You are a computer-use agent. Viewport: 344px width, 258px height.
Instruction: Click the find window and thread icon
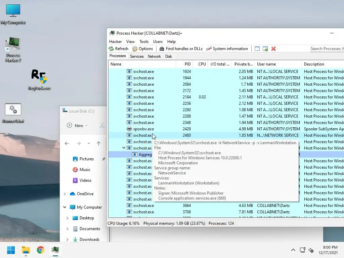[265, 49]
